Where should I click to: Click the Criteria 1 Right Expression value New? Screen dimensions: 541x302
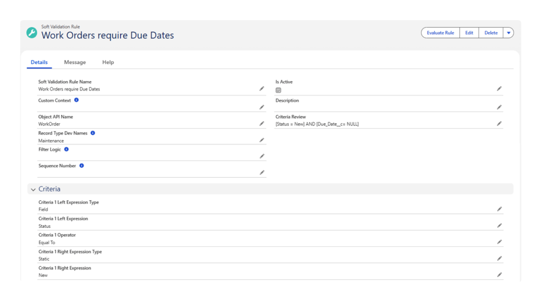tap(43, 275)
